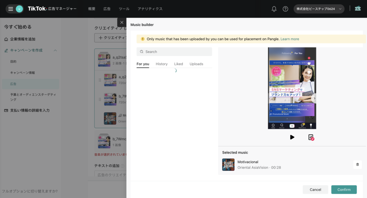Click the Cancel button
Image resolution: width=367 pixels, height=198 pixels.
pyautogui.click(x=315, y=189)
